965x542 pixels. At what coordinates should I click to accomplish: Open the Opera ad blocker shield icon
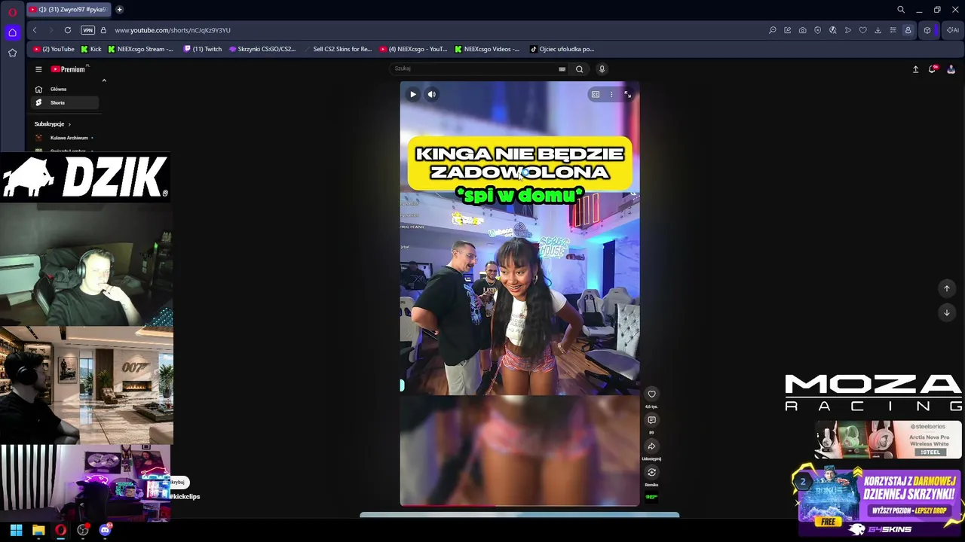[x=818, y=30]
